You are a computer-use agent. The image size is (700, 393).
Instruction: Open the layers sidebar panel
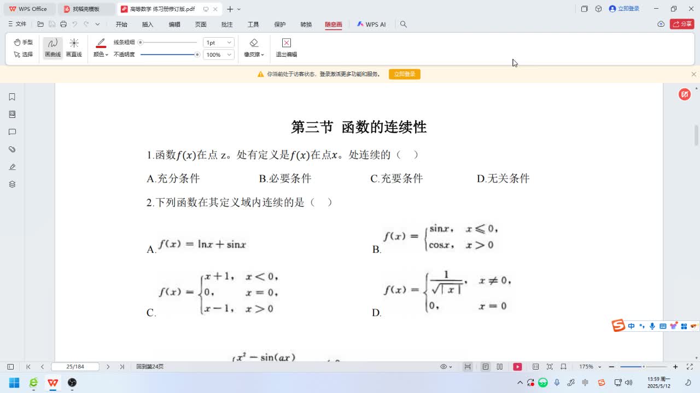tap(12, 184)
